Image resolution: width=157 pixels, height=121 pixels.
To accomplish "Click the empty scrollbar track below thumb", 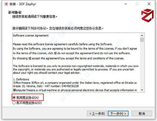I will 142,65.
